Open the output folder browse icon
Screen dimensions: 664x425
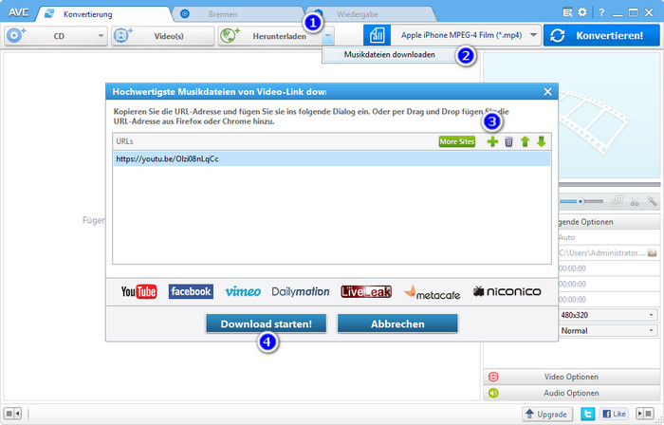coord(653,253)
